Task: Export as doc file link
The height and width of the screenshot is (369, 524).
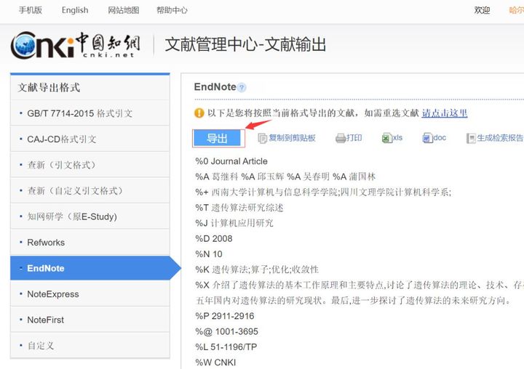Action: [440, 138]
